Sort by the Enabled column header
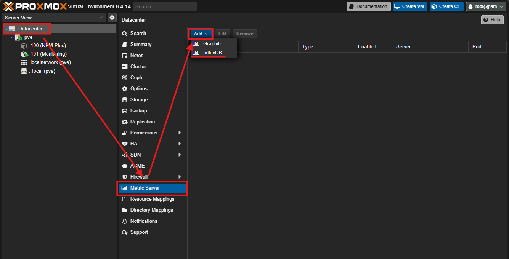This screenshot has height=259, width=509. click(373, 47)
